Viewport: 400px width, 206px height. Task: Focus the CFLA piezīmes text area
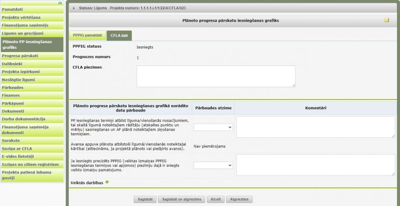216,76
